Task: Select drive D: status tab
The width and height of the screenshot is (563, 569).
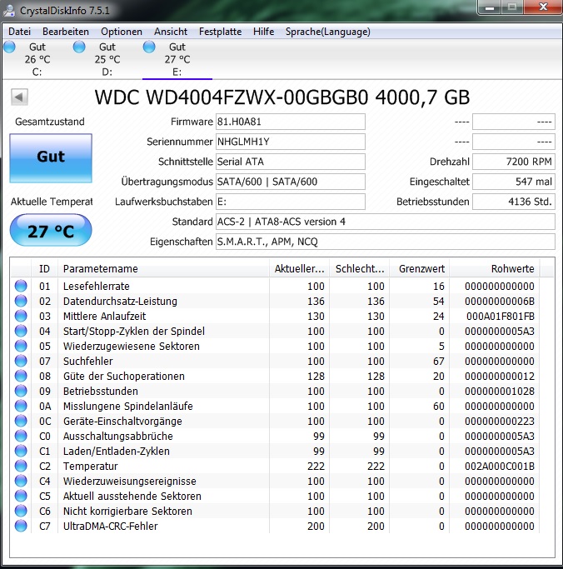Action: click(107, 59)
